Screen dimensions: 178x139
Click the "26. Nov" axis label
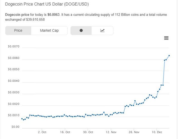134,132
